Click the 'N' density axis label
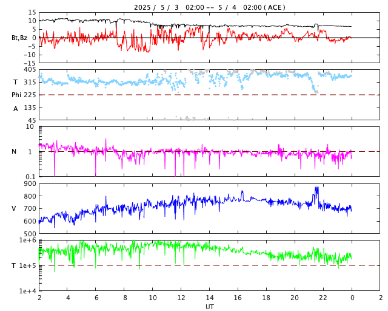The width and height of the screenshot is (388, 311). (14, 151)
